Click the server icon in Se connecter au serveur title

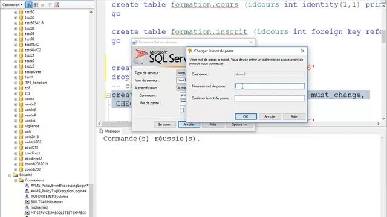(x=135, y=42)
